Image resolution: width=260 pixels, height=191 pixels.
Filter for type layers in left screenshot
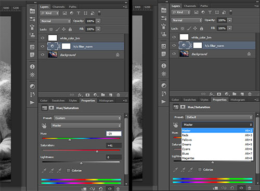point(79,13)
